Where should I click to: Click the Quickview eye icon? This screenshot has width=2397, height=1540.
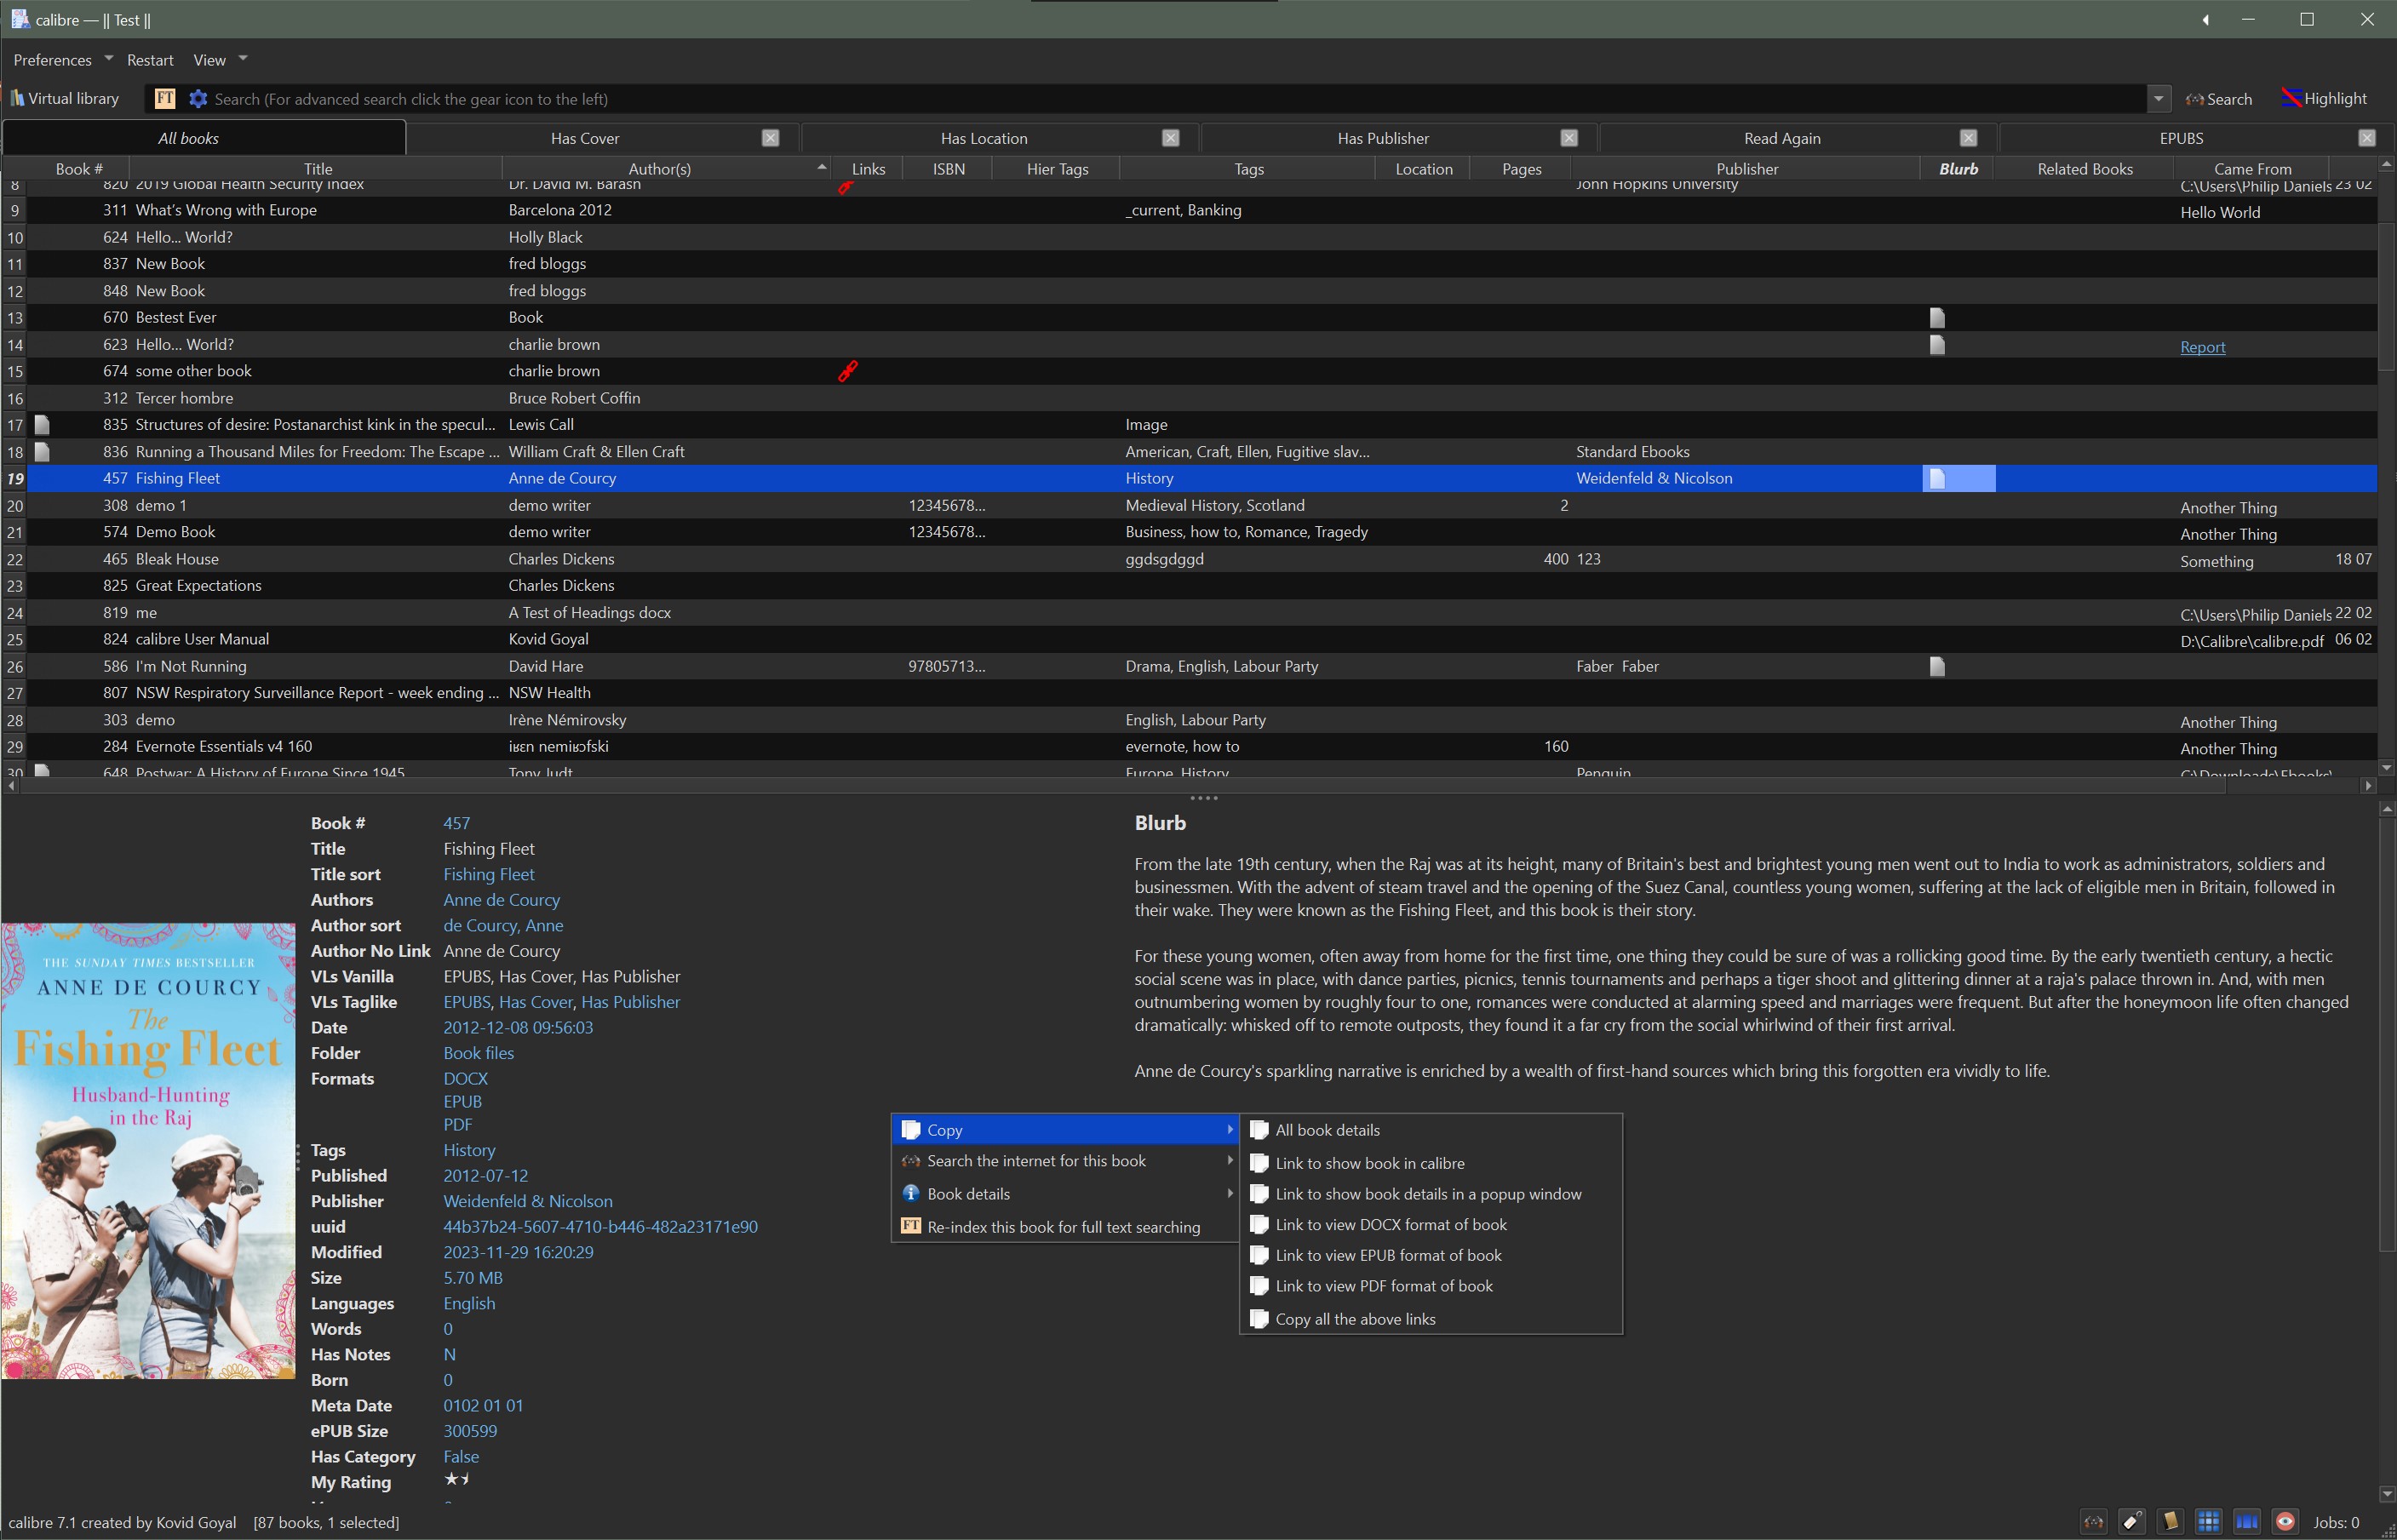click(x=2285, y=1522)
